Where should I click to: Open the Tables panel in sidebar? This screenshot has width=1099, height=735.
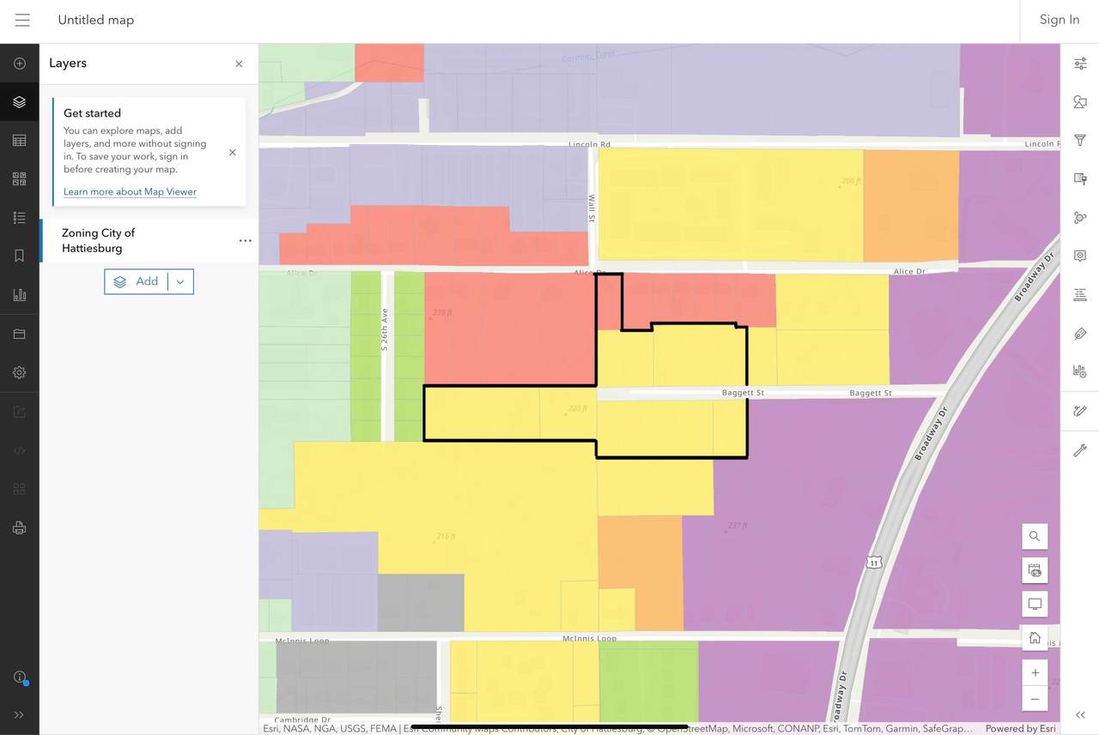tap(19, 141)
